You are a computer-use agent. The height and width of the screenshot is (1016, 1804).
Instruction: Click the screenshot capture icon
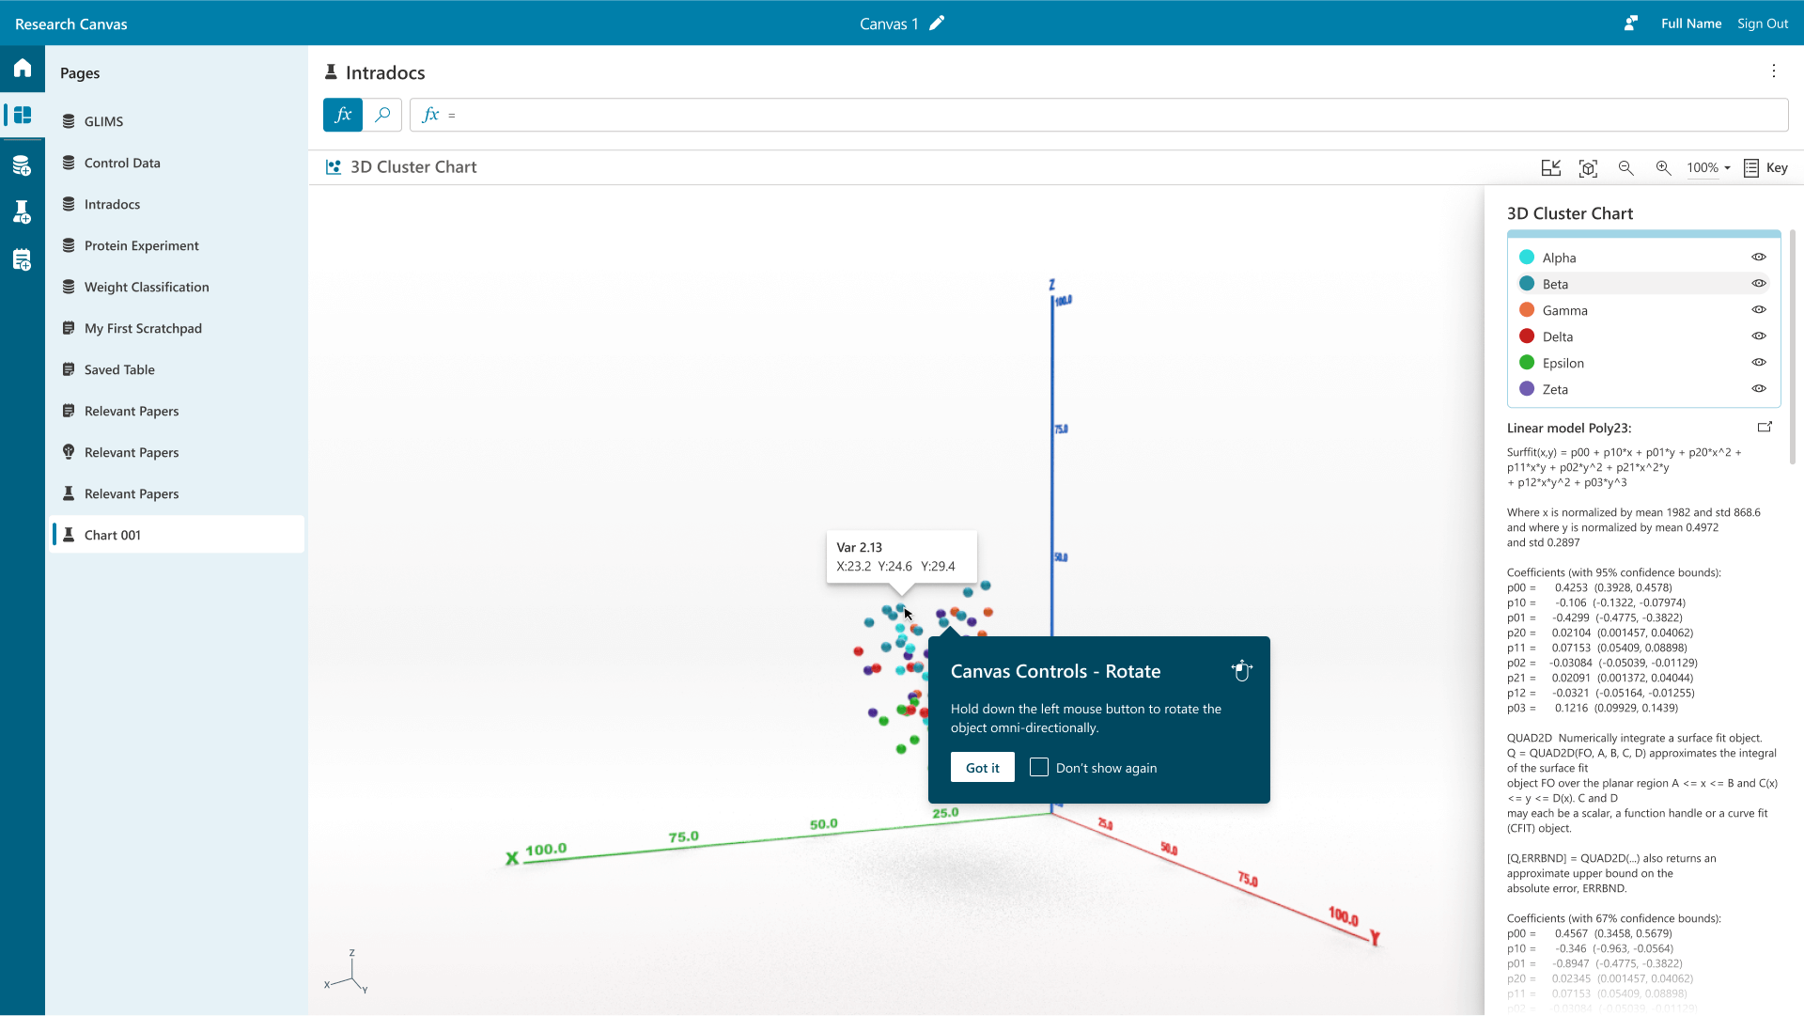[1588, 168]
